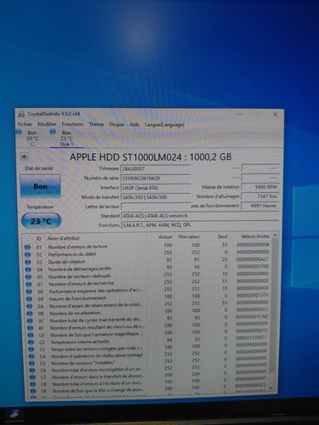Open the Modifier menu
Image resolution: width=319 pixels, height=425 pixels.
coord(47,124)
